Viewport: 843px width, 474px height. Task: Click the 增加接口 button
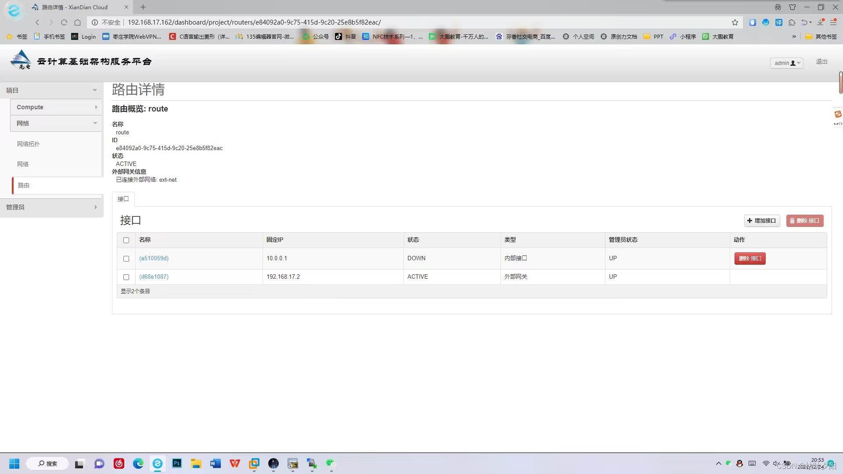(762, 221)
